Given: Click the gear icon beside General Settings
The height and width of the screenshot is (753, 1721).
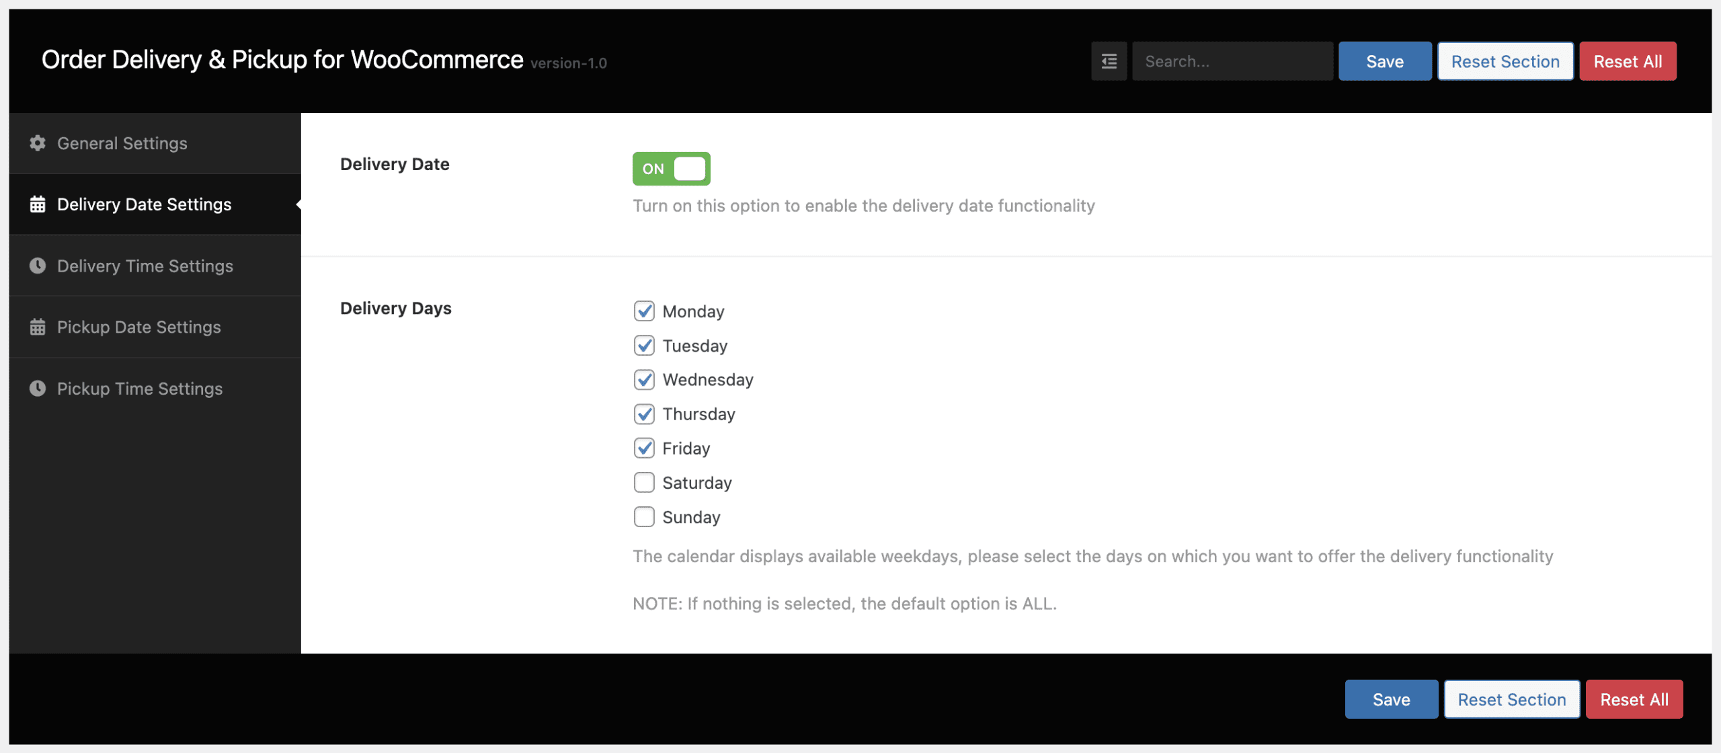Looking at the screenshot, I should coord(37,143).
